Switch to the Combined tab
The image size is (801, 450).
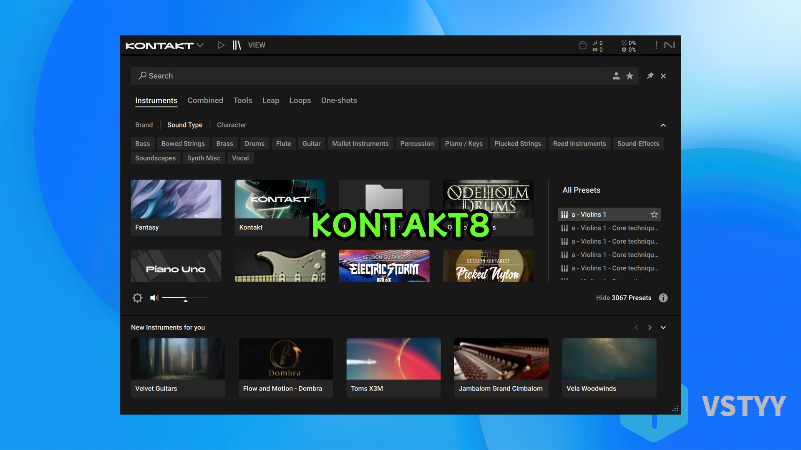coord(205,100)
